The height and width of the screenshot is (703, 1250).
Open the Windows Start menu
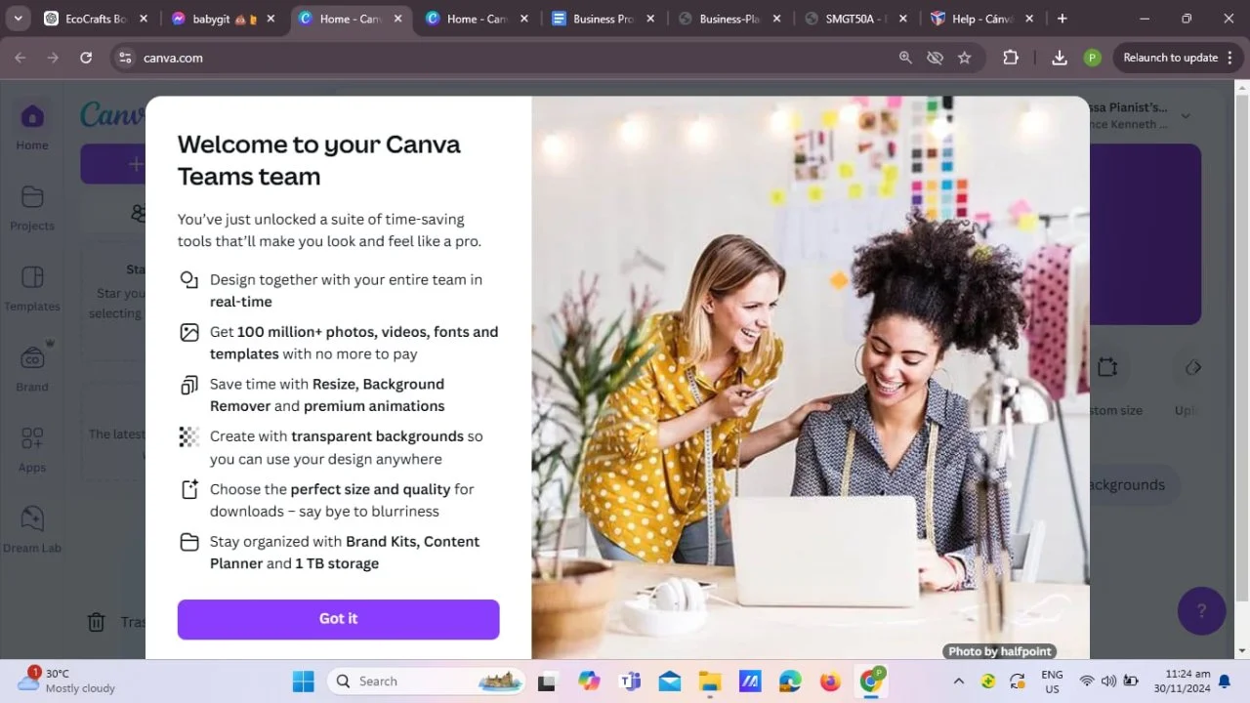point(304,681)
